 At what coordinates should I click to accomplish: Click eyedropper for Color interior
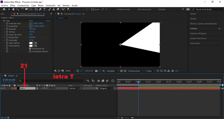pos(35,43)
